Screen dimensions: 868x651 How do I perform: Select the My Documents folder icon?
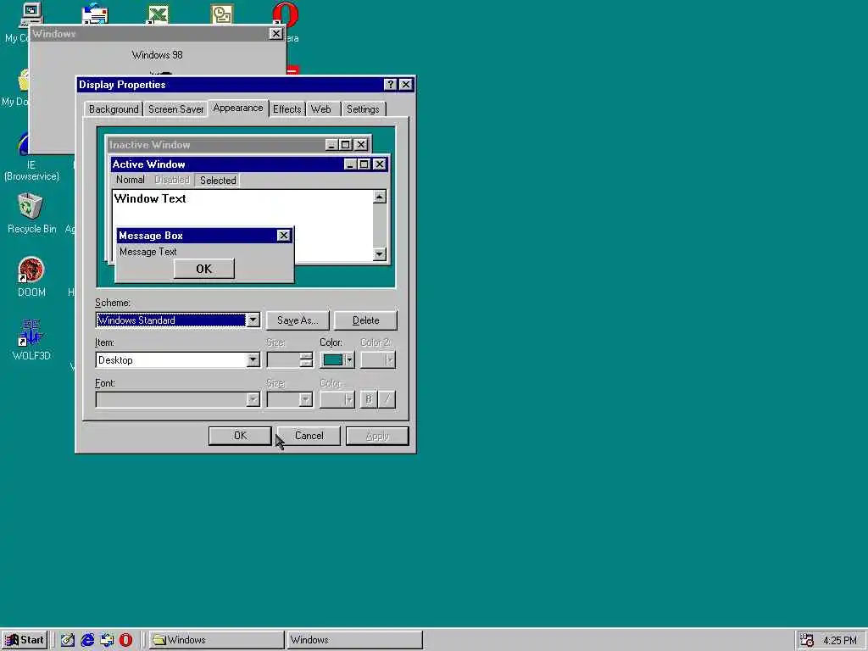point(22,81)
